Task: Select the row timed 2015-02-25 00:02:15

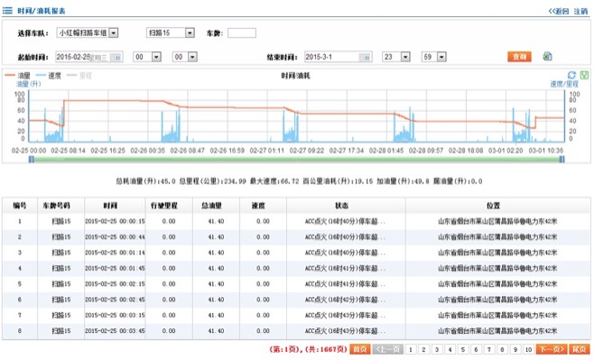Action: [x=296, y=284]
